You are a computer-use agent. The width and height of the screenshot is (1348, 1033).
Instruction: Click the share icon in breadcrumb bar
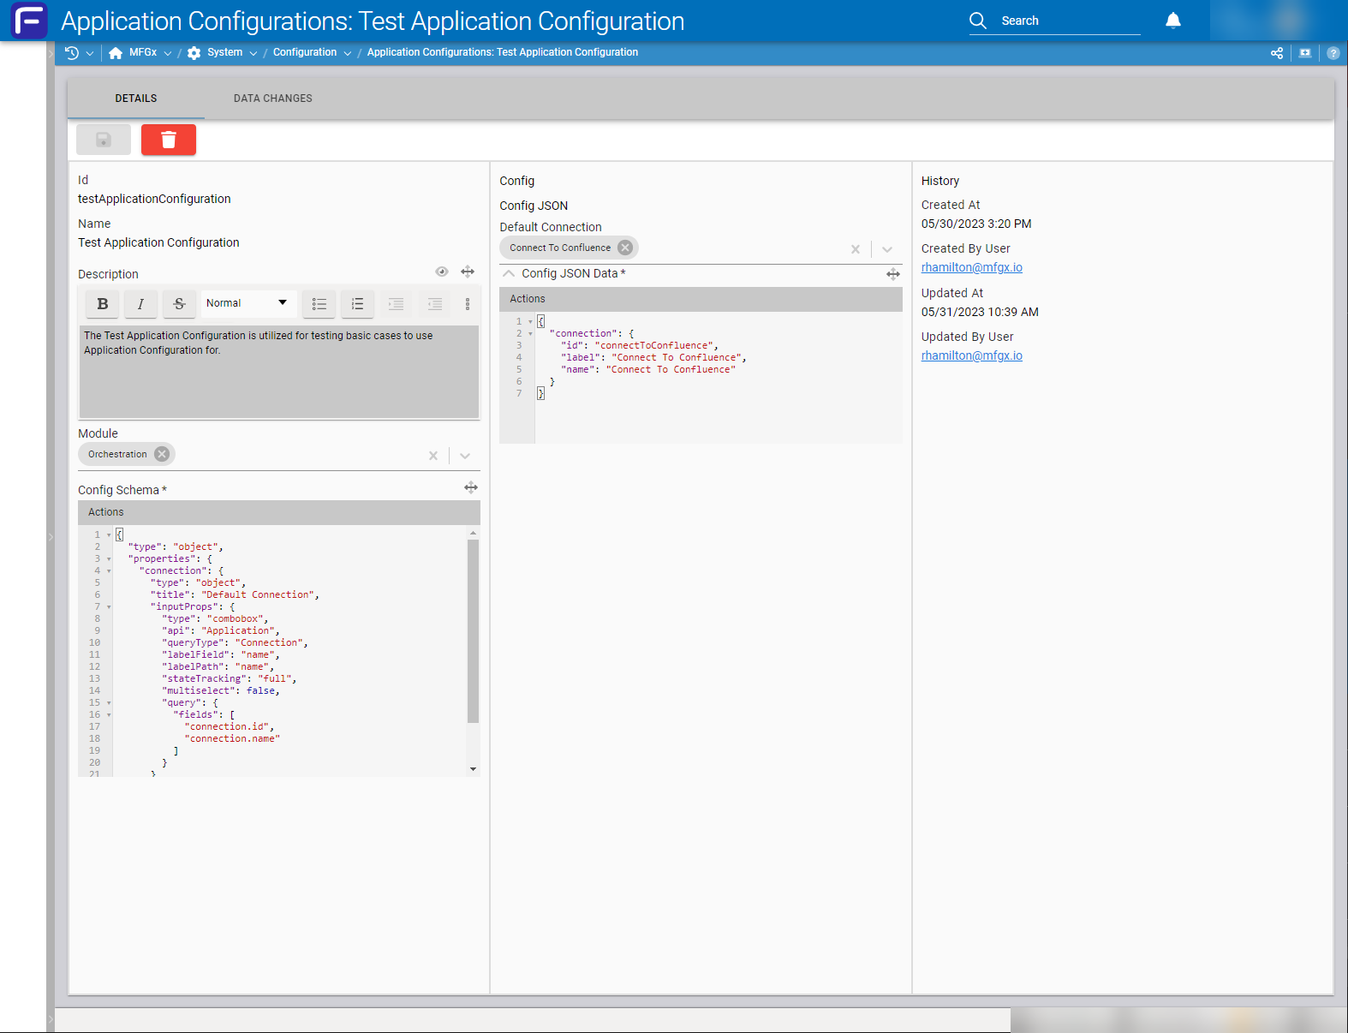(x=1277, y=53)
